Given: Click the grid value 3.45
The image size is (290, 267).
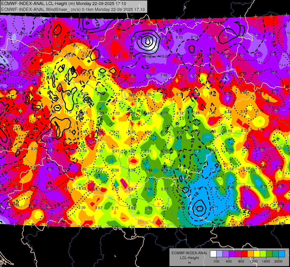Looking at the screenshot, I should pyautogui.click(x=231, y=188).
